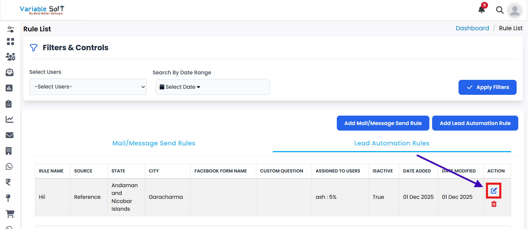Image resolution: width=528 pixels, height=229 pixels.
Task: Toggle the sidebar settings sliders icon
Action: click(11, 29)
